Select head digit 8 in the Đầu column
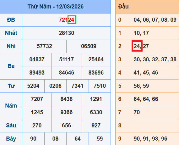 point(120,125)
